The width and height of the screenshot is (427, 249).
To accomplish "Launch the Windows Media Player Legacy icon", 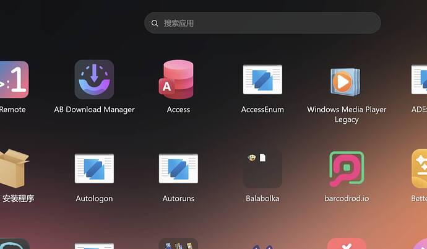I will [x=345, y=82].
